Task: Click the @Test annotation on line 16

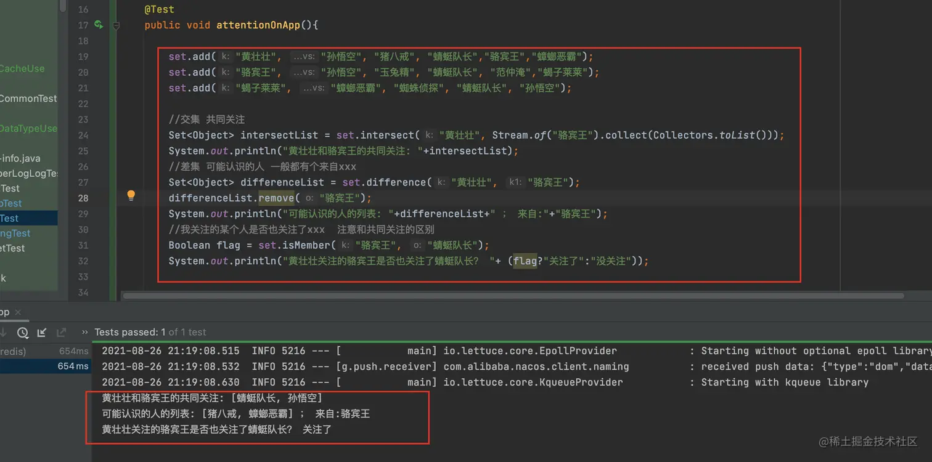Action: 159,10
